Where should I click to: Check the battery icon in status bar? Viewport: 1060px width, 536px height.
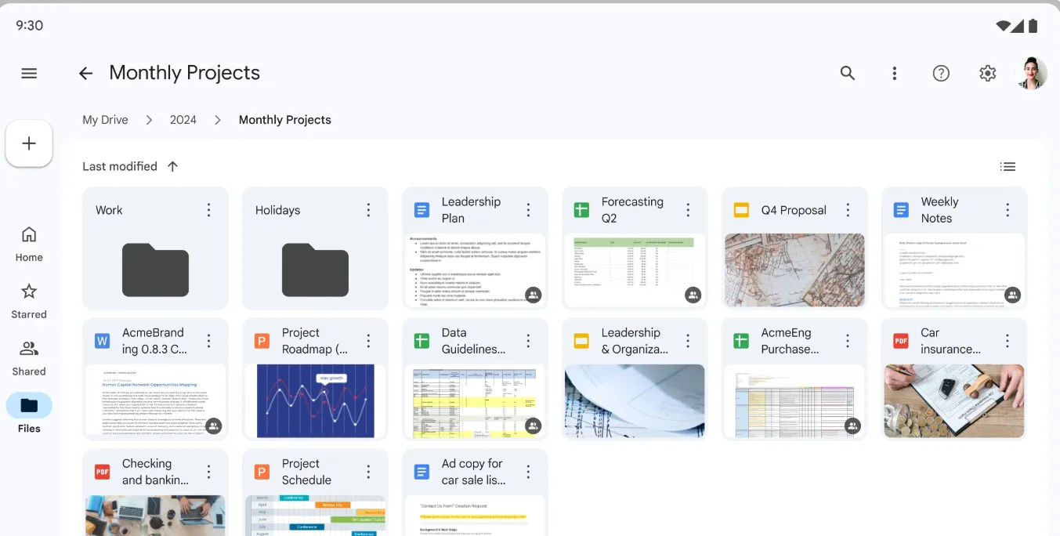pyautogui.click(x=1033, y=26)
